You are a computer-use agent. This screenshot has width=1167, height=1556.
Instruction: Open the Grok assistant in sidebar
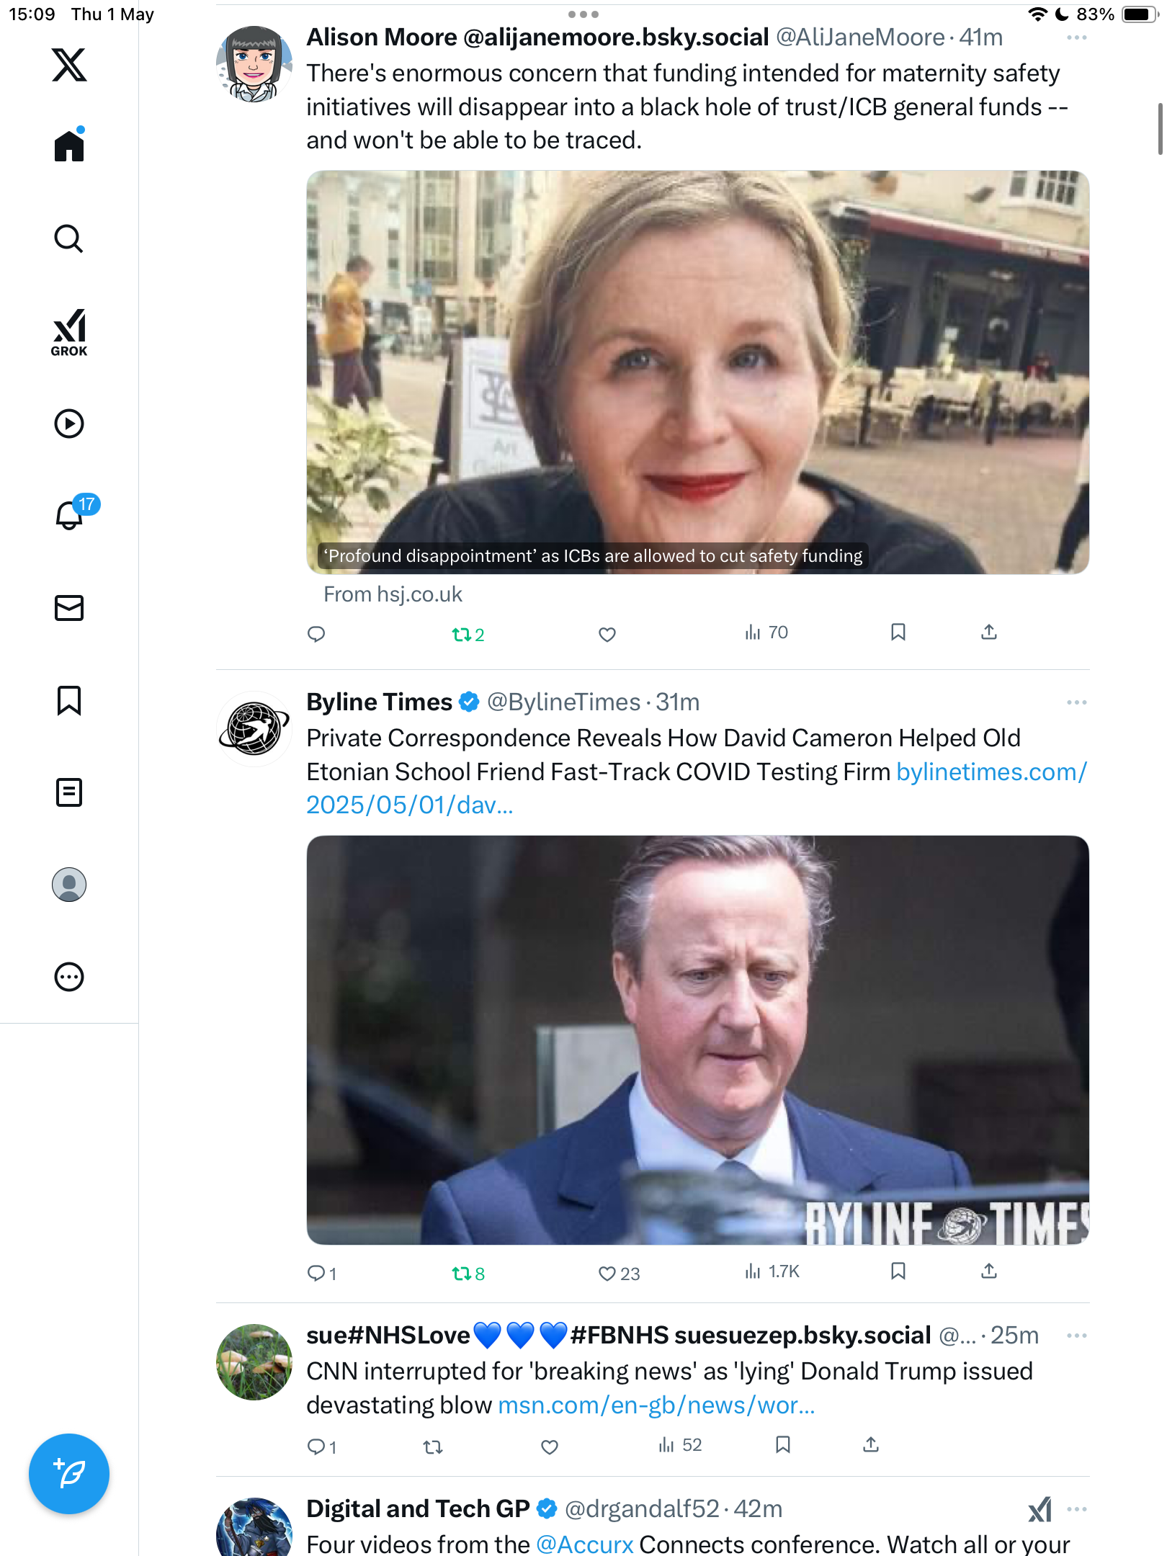click(69, 333)
